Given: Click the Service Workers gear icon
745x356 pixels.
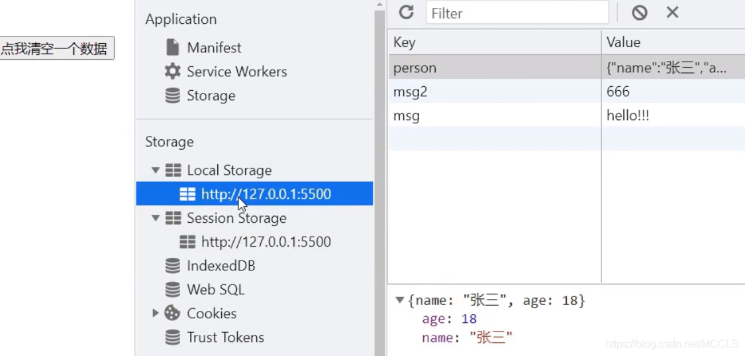Looking at the screenshot, I should pos(173,72).
